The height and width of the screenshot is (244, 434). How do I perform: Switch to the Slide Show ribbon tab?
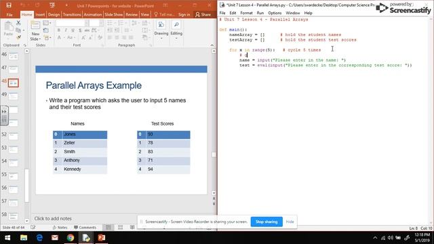click(x=113, y=14)
